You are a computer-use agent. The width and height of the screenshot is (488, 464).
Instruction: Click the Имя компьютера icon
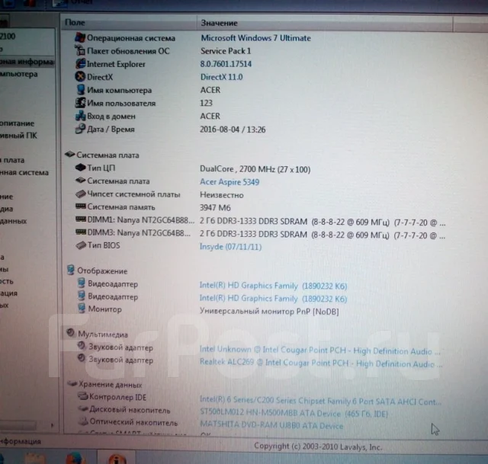tap(80, 90)
